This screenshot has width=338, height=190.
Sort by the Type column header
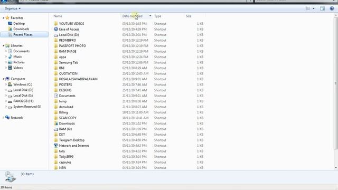(157, 16)
